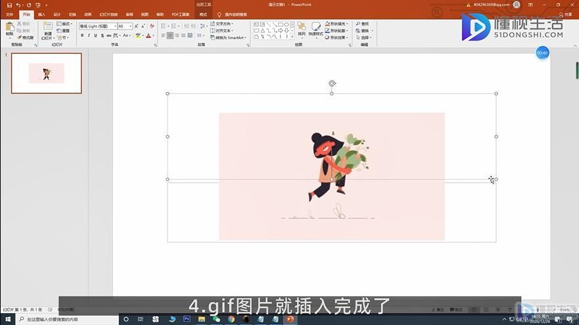Clear all formatting with eraser A icon
Screen dimensions: 579x325
(x=152, y=26)
